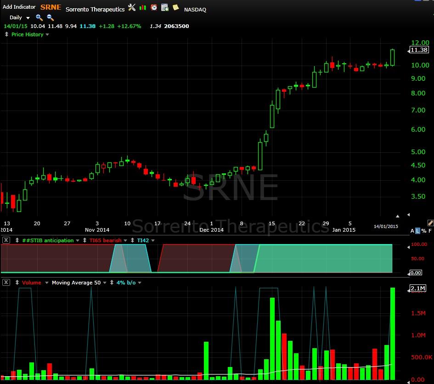The width and height of the screenshot is (434, 384).
Task: Expand the ##STIB anticipation dropdown arrow
Action: pos(78,240)
